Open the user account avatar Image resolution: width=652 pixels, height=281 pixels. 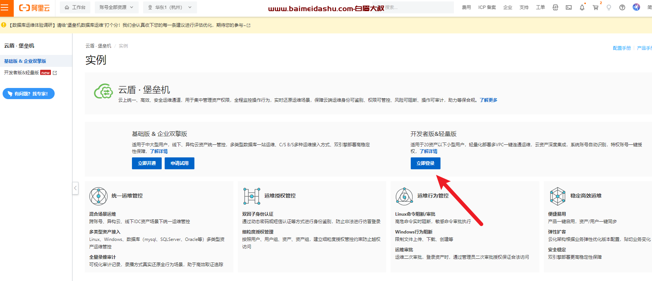[636, 7]
